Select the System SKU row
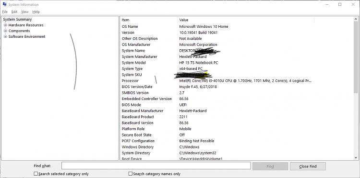This screenshot has width=360, height=178. pos(217,75)
